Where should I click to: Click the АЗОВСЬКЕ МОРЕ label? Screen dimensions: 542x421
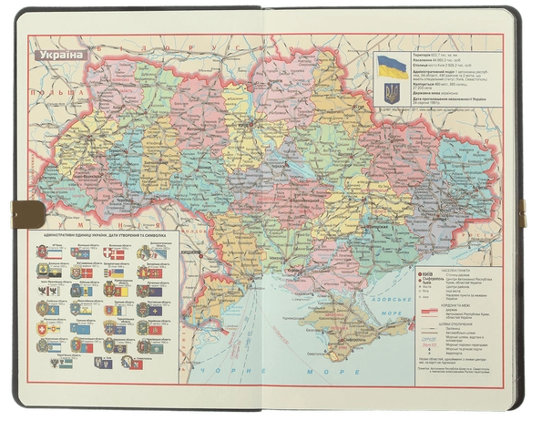point(392,306)
